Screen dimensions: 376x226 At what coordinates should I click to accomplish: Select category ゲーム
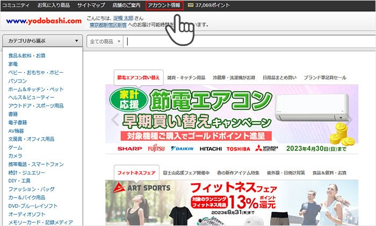coord(16,148)
